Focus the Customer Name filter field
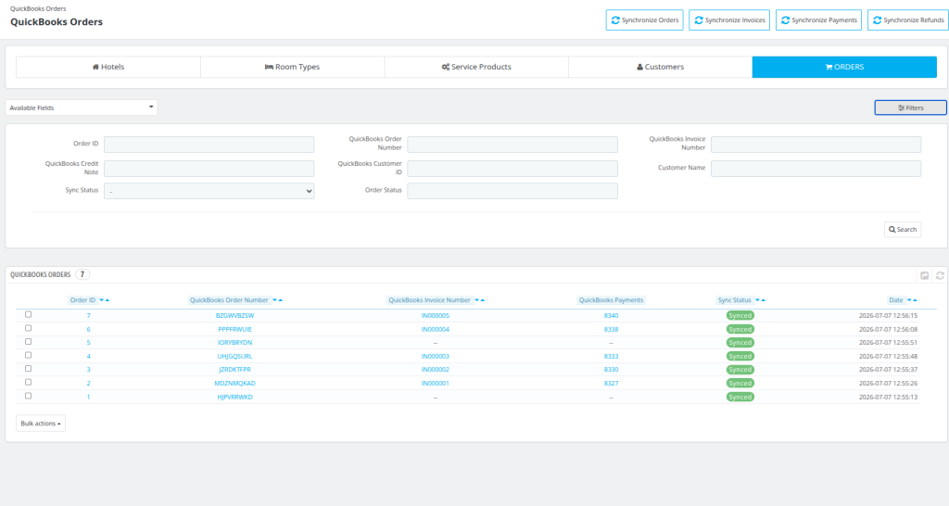This screenshot has width=949, height=506. 816,169
